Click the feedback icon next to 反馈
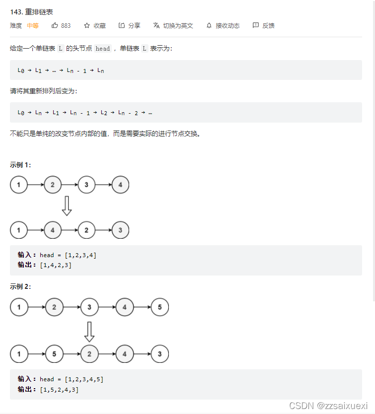 (x=255, y=25)
